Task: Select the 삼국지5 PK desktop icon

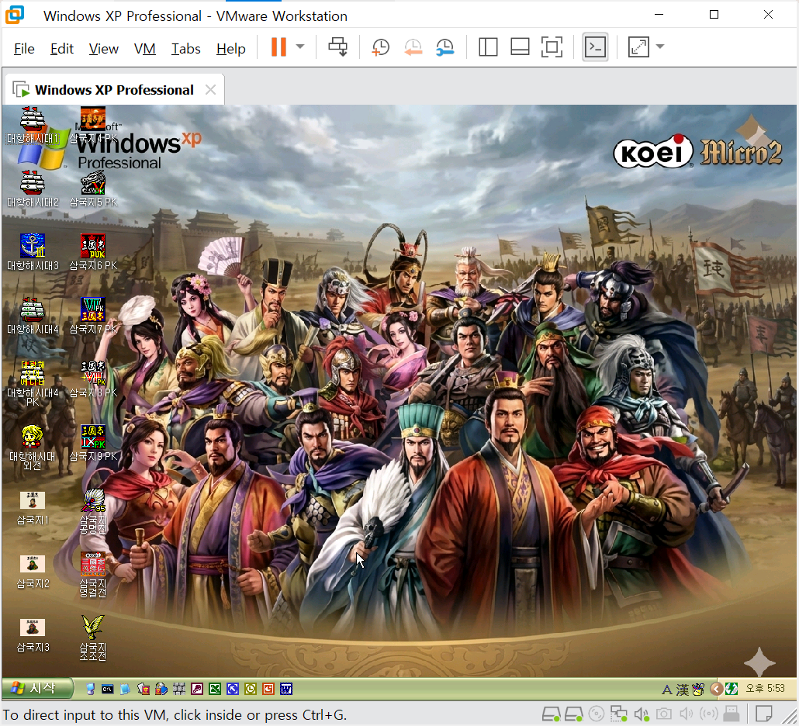Action: click(93, 188)
